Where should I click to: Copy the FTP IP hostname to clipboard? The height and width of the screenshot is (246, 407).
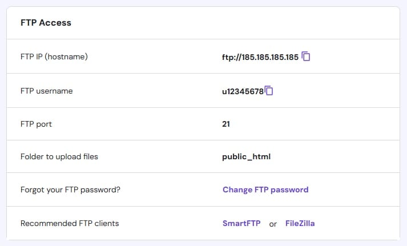(x=306, y=57)
